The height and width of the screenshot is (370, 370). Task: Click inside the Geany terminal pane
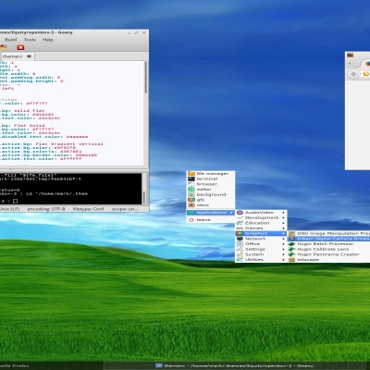(x=71, y=189)
